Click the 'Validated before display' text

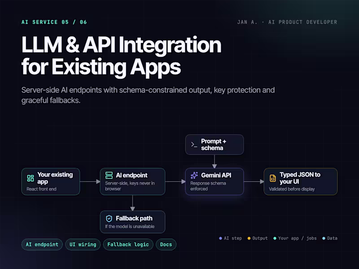(x=292, y=189)
